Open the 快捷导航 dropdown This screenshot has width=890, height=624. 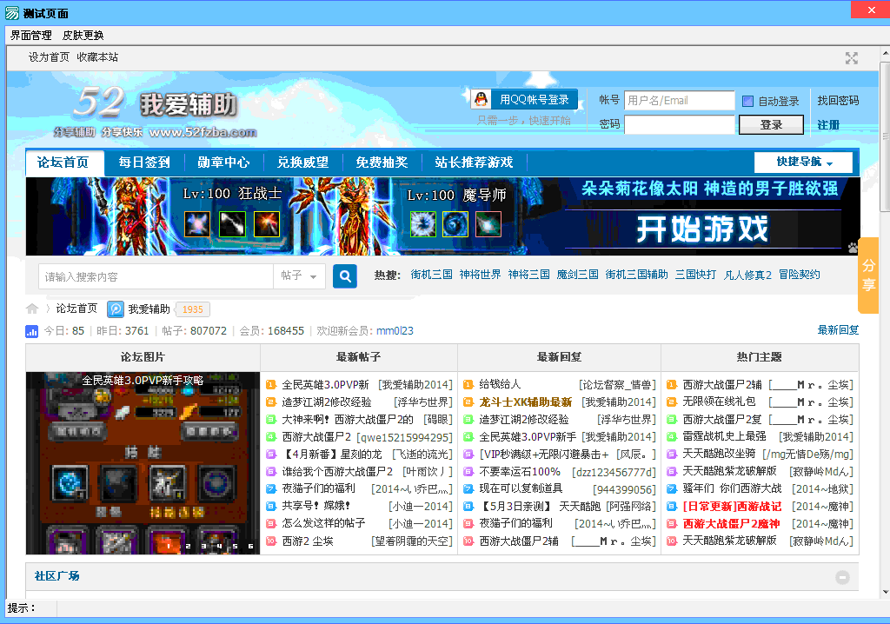click(803, 162)
